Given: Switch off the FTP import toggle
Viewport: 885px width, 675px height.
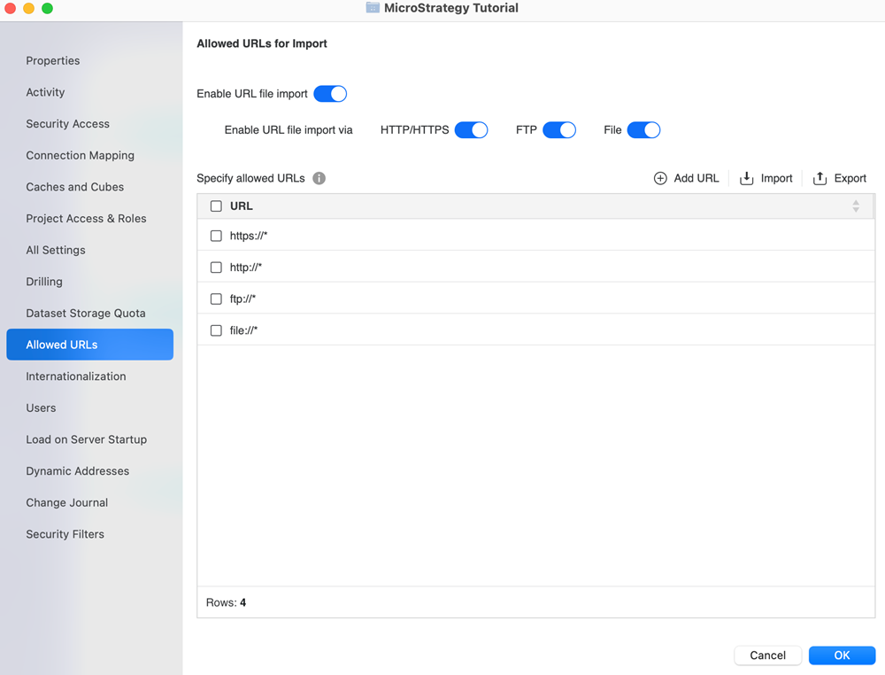Looking at the screenshot, I should 559,130.
